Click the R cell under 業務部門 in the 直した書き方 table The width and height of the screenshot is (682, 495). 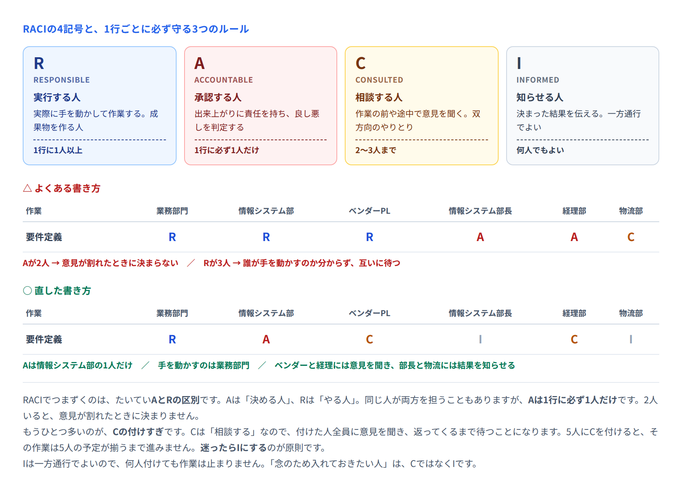(x=172, y=340)
